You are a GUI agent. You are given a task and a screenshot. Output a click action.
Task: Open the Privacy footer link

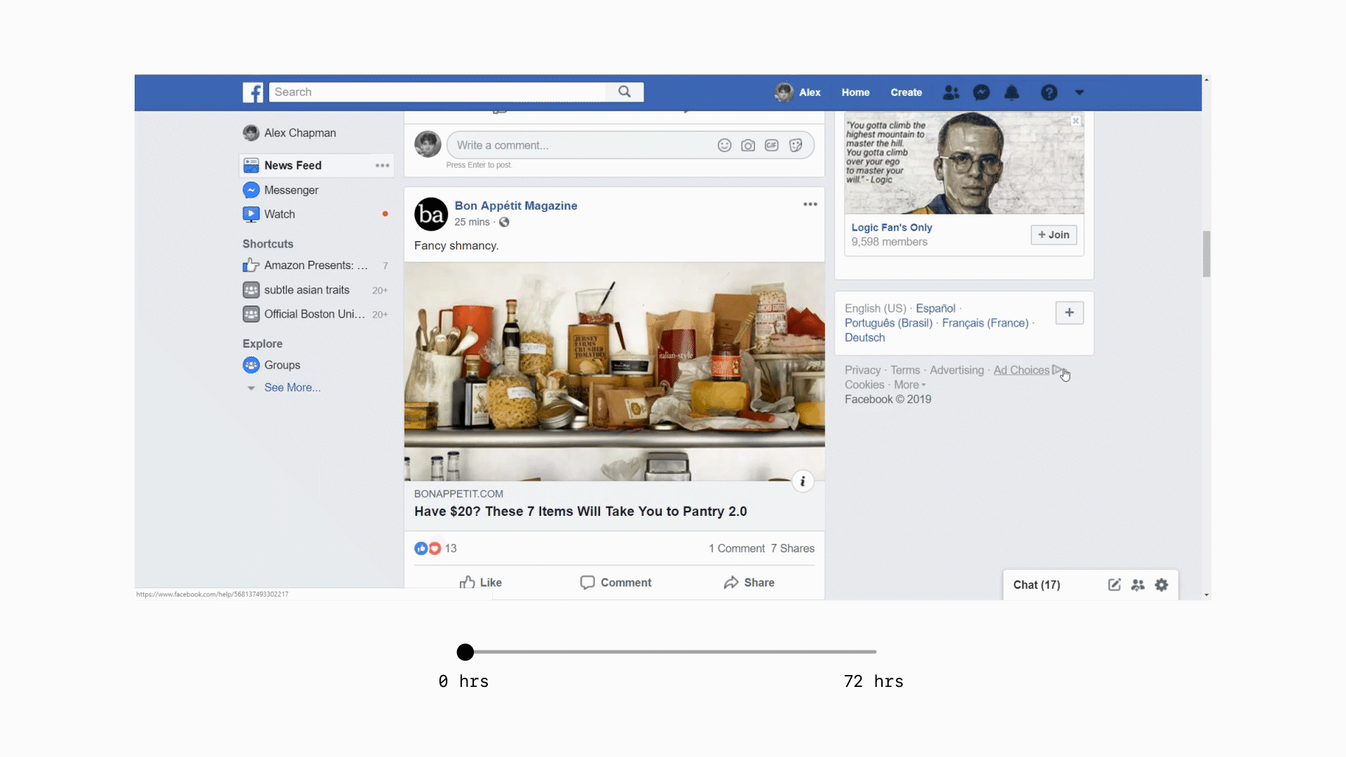[862, 370]
